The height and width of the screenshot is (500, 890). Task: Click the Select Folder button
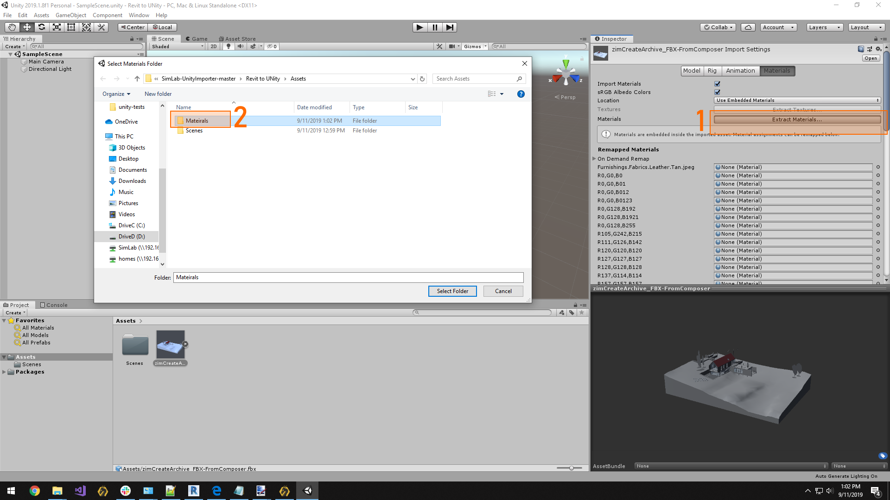(x=452, y=291)
